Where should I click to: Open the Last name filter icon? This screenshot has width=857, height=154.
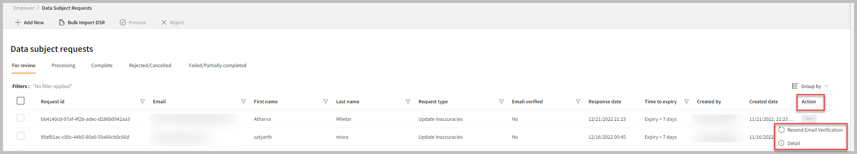pos(408,101)
